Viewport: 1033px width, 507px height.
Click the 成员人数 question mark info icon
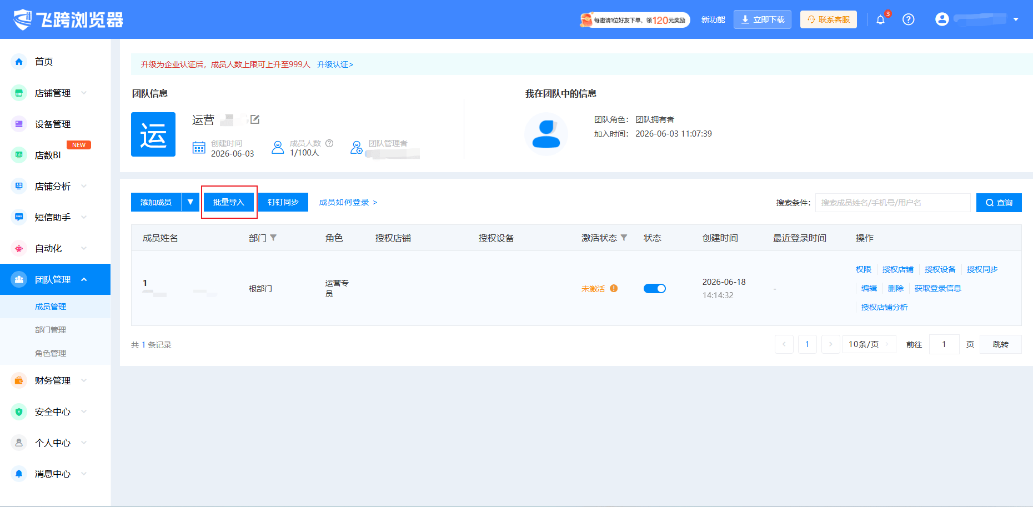329,143
